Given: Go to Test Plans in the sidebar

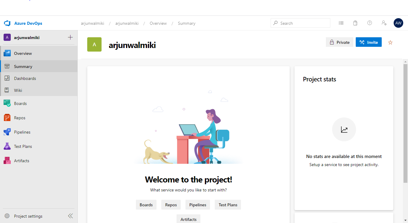Looking at the screenshot, I should tap(39, 146).
